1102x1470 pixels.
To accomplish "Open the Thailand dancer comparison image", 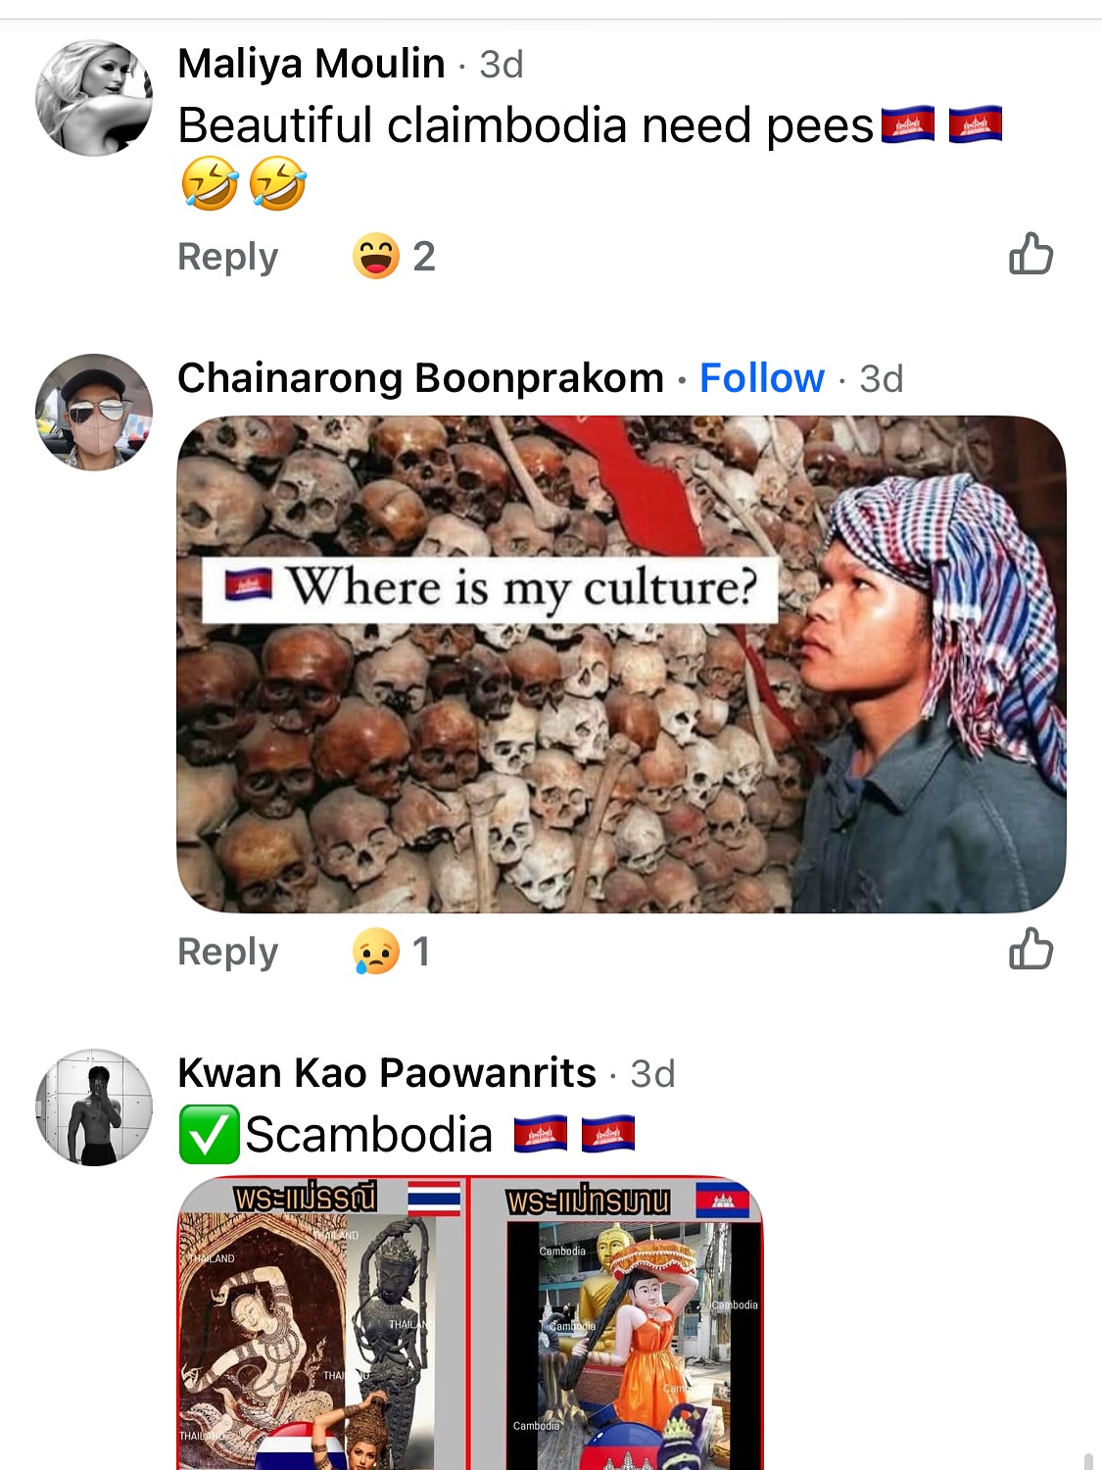I will [x=321, y=1323].
